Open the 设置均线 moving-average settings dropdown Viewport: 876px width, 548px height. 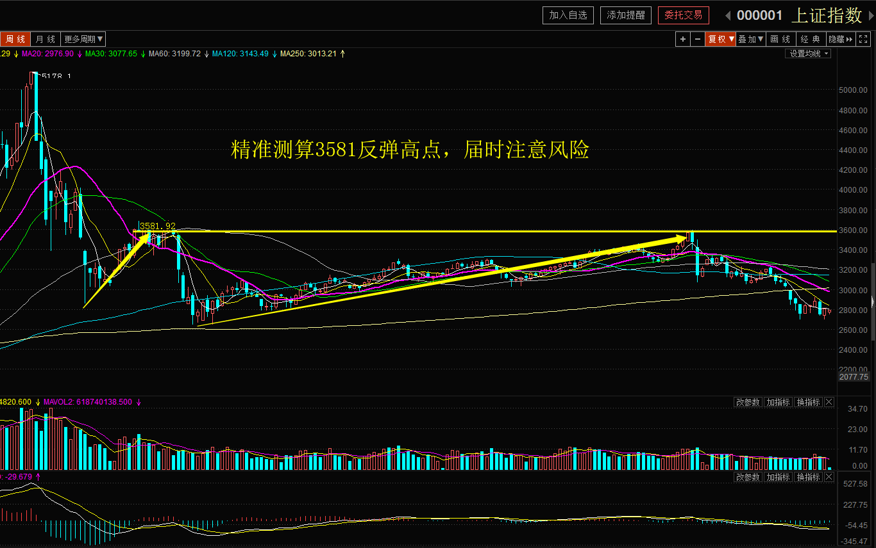pyautogui.click(x=808, y=54)
